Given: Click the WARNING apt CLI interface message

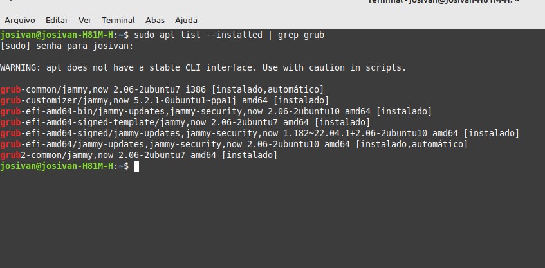Looking at the screenshot, I should click(203, 67).
